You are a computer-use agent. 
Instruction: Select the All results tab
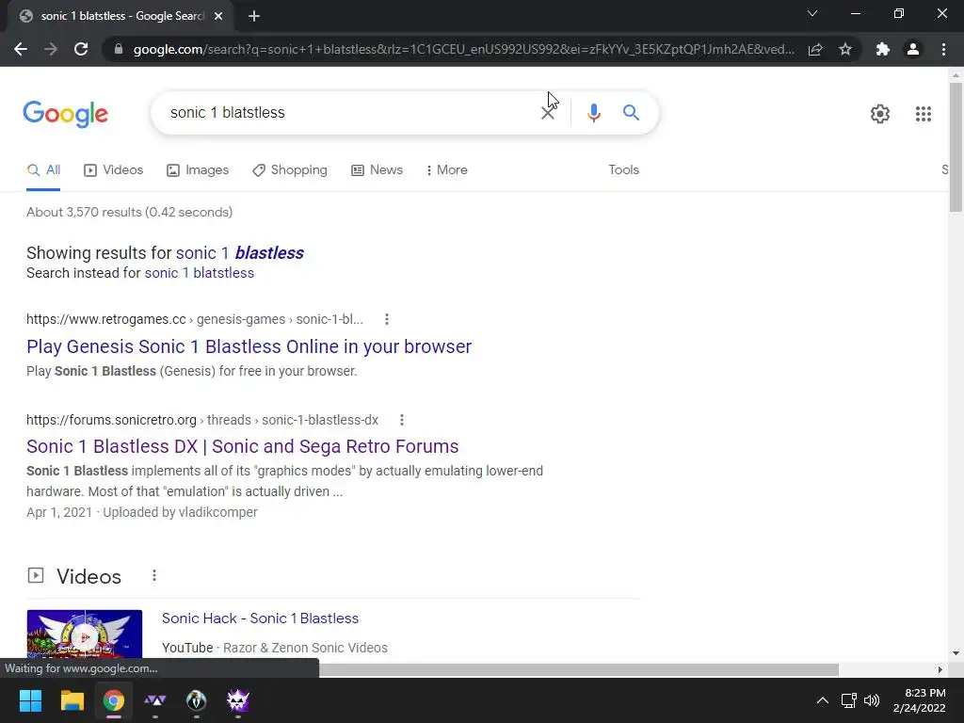(43, 170)
